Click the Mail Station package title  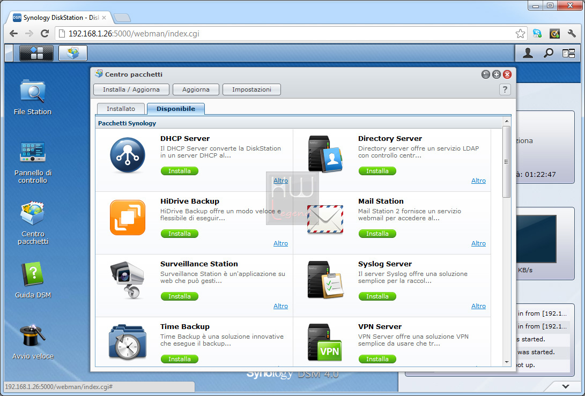(x=381, y=201)
